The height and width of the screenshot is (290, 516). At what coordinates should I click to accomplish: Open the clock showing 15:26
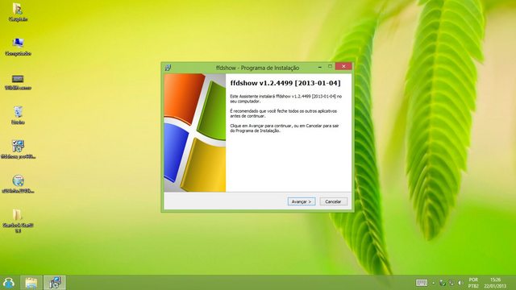click(495, 283)
